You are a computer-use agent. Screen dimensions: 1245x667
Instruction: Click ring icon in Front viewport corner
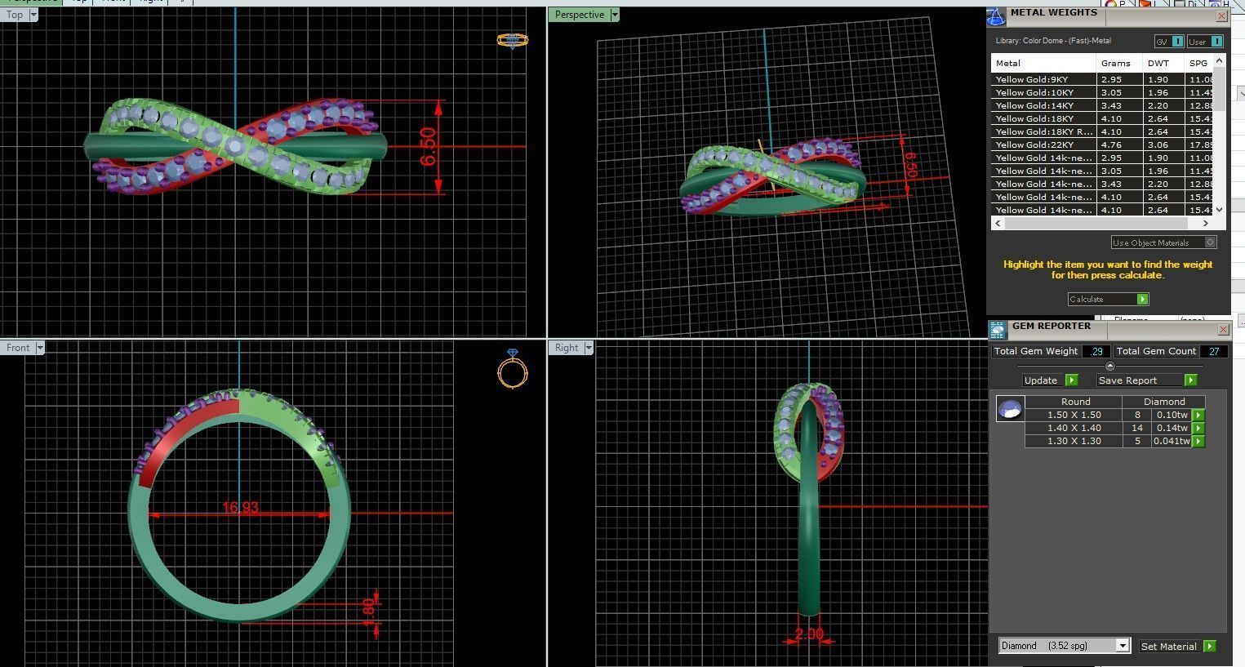pos(513,368)
